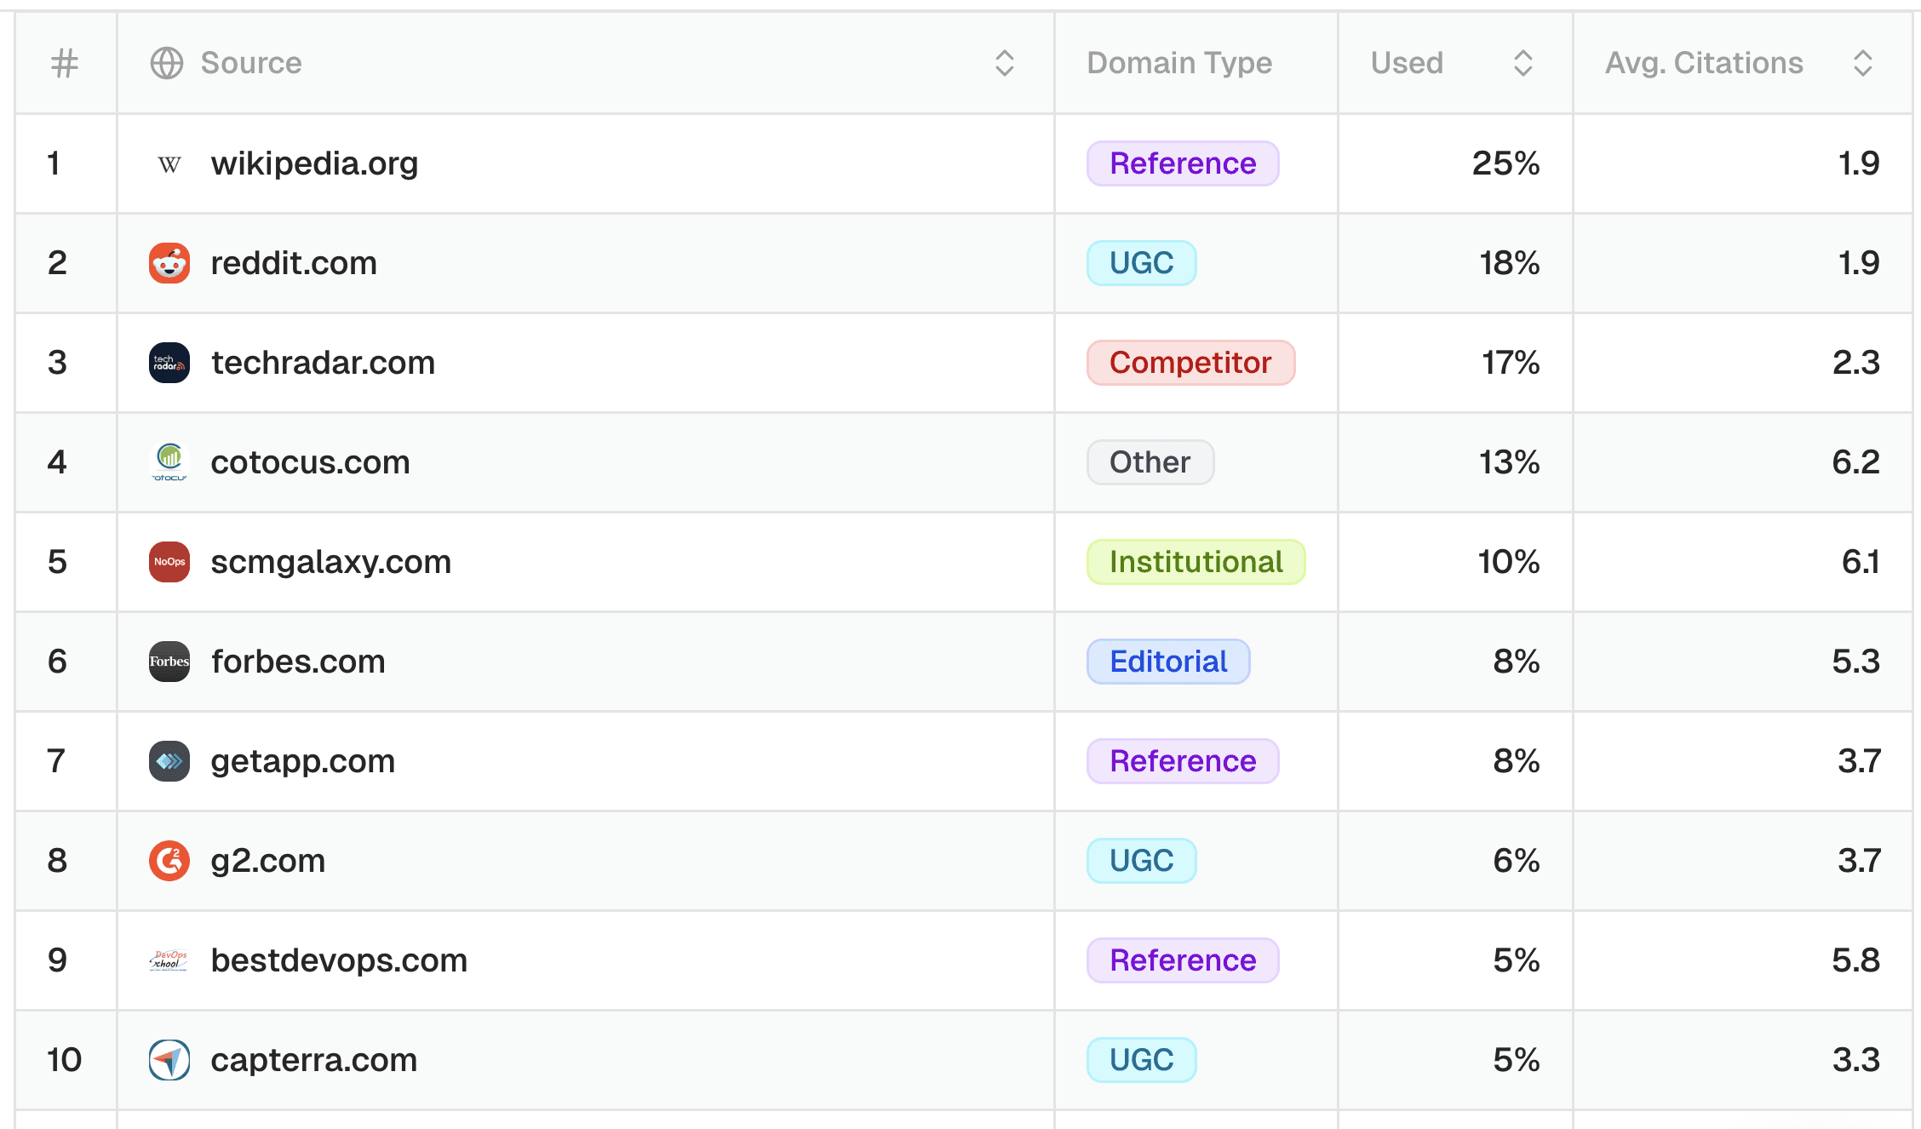Image resolution: width=1921 pixels, height=1129 pixels.
Task: Open the techradar.com source link
Action: [323, 363]
